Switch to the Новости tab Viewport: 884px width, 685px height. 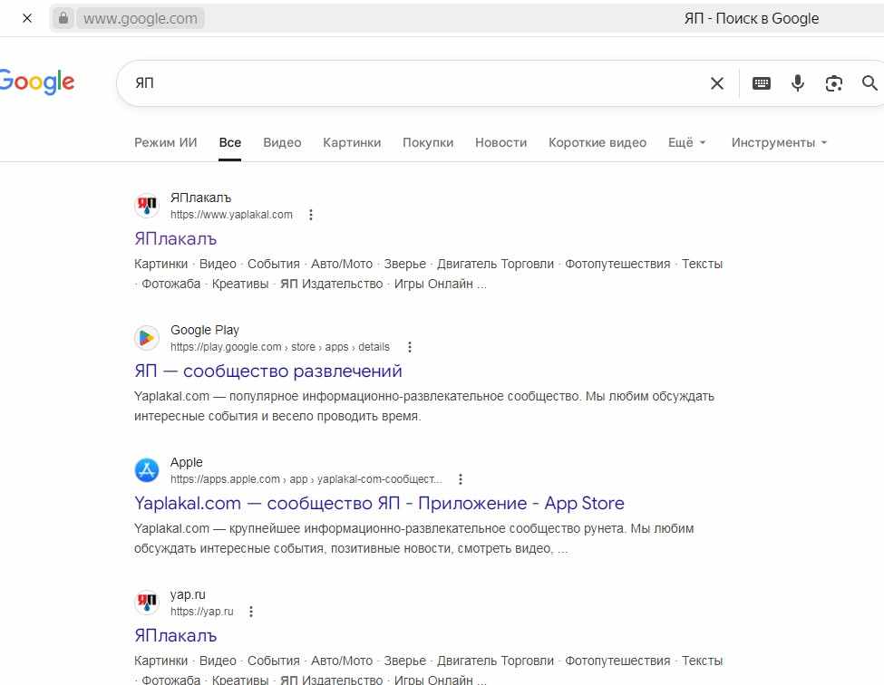click(x=500, y=142)
